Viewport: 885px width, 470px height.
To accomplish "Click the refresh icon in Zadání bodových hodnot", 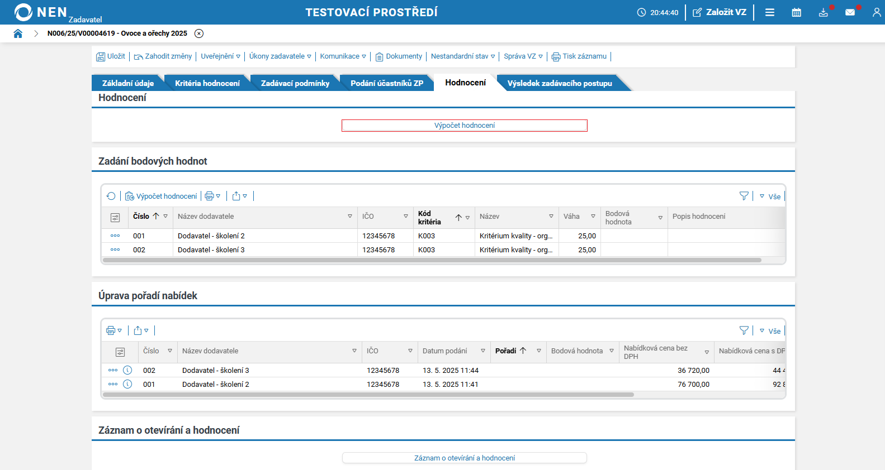I will 111,196.
